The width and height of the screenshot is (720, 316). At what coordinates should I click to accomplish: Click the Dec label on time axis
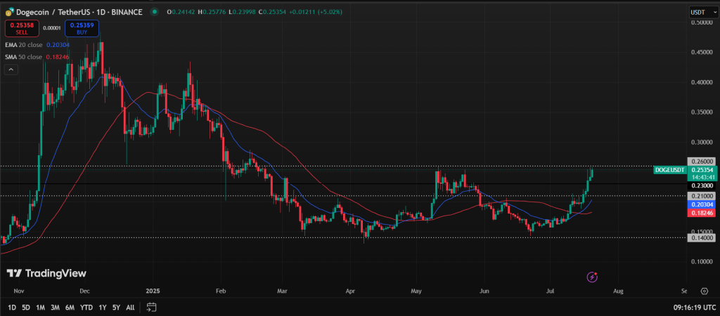(x=84, y=291)
